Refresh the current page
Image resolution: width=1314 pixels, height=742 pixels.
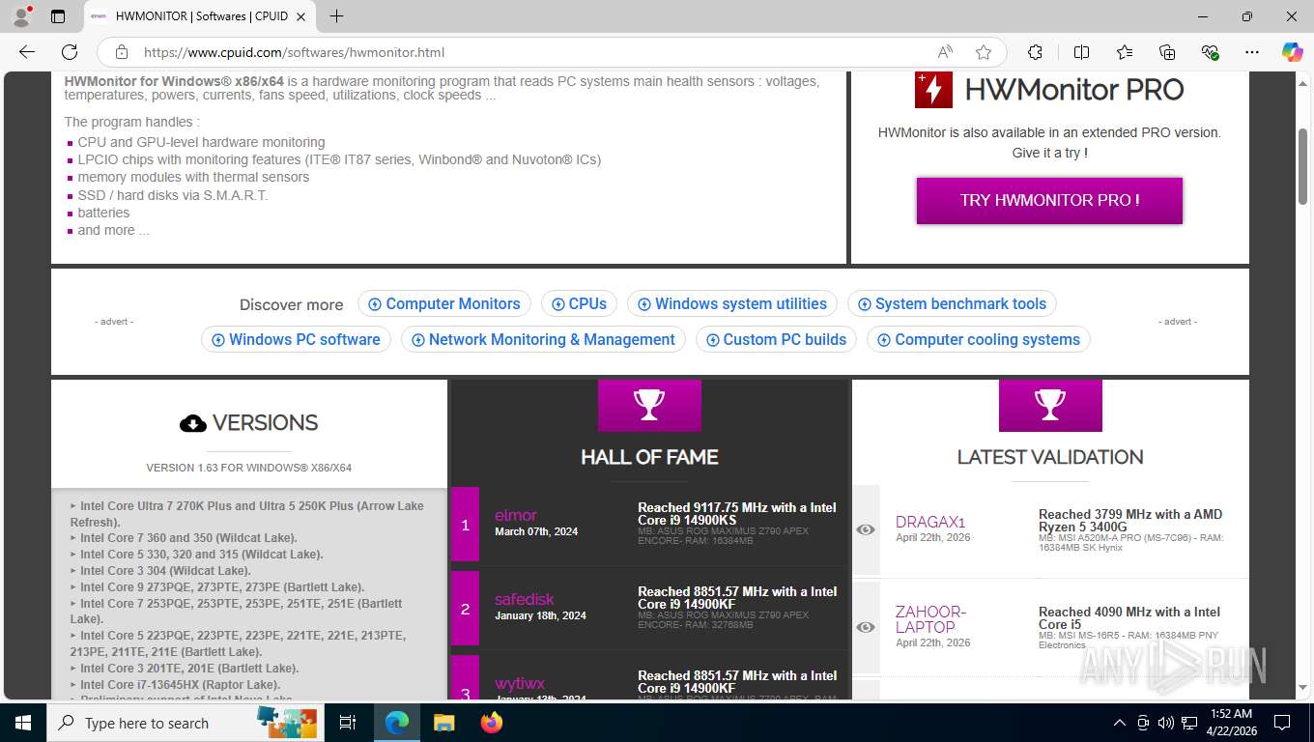click(x=70, y=52)
